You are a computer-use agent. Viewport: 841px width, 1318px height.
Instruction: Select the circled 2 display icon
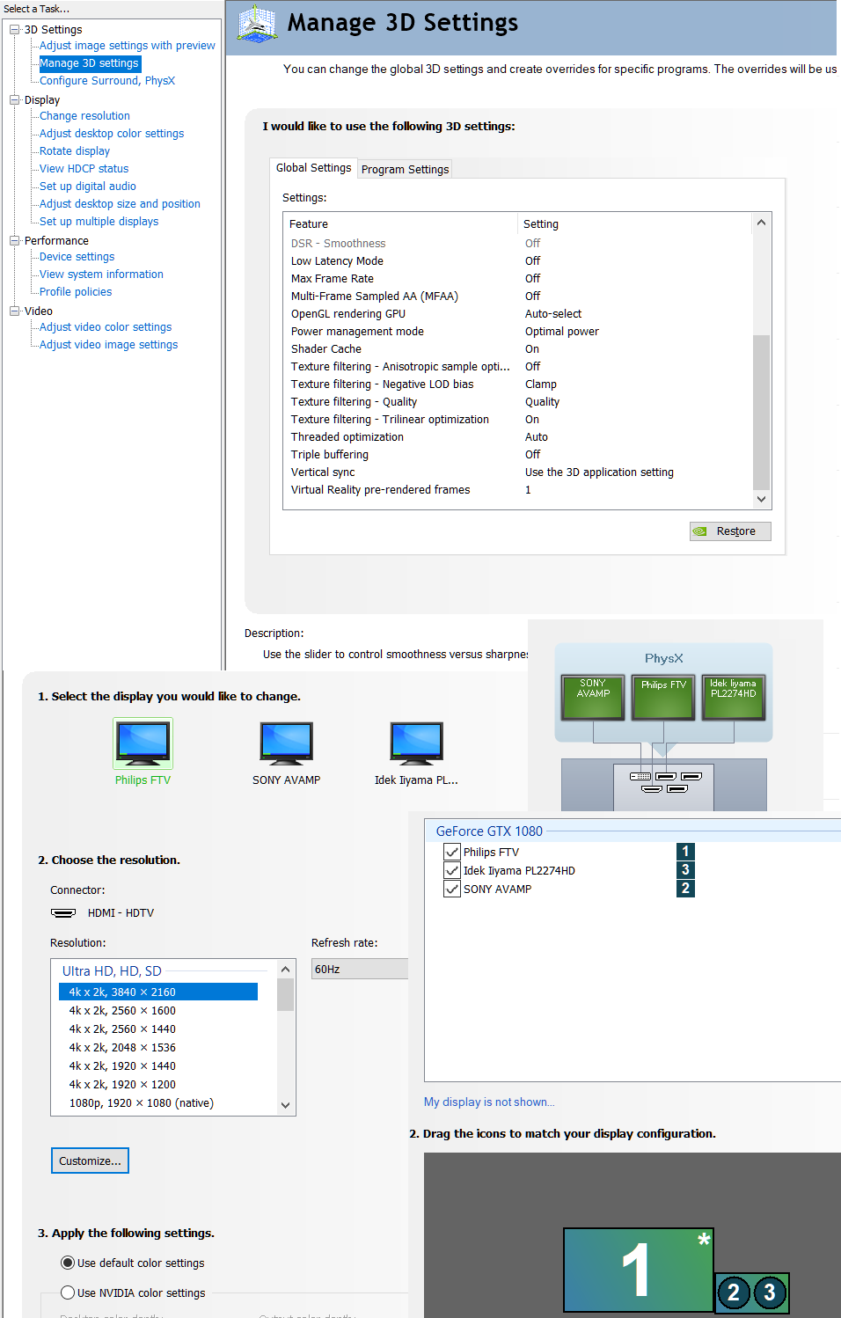[734, 1292]
